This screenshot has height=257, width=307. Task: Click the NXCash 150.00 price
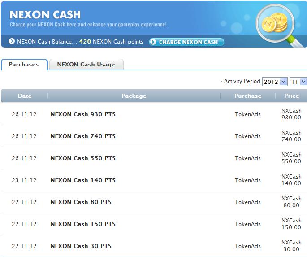(x=291, y=224)
